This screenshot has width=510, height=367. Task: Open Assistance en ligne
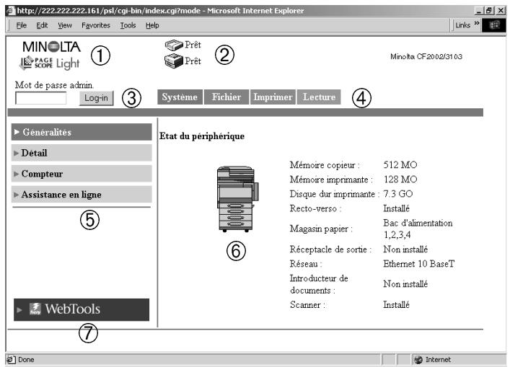tap(82, 195)
